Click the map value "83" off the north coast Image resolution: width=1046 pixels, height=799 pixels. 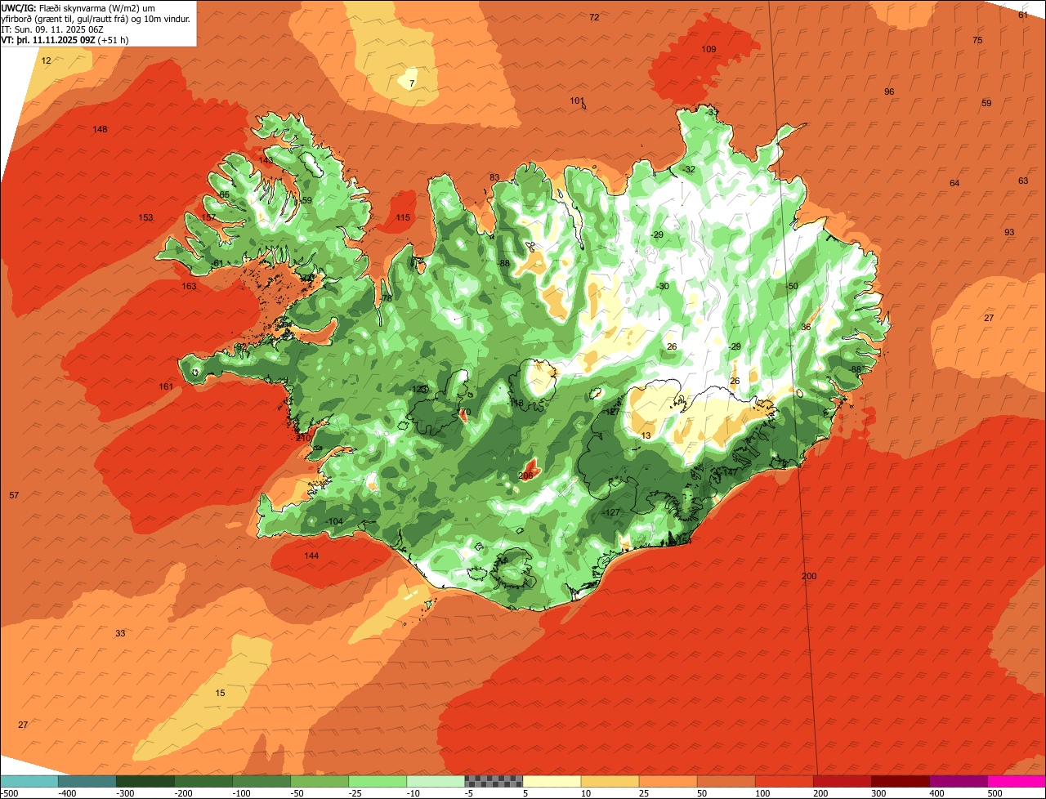click(494, 177)
